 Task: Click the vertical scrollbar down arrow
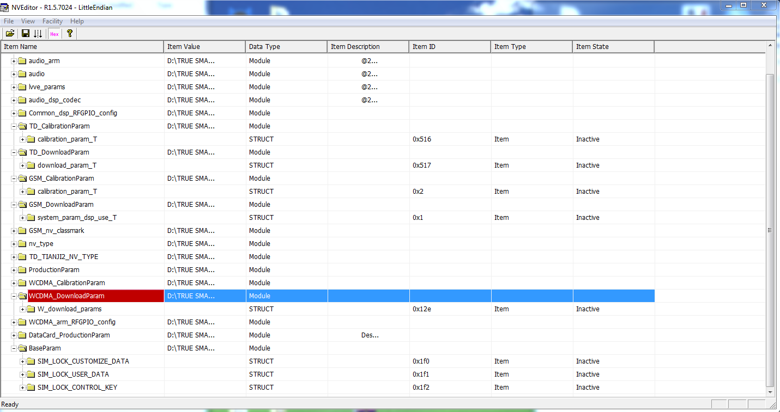(770, 392)
